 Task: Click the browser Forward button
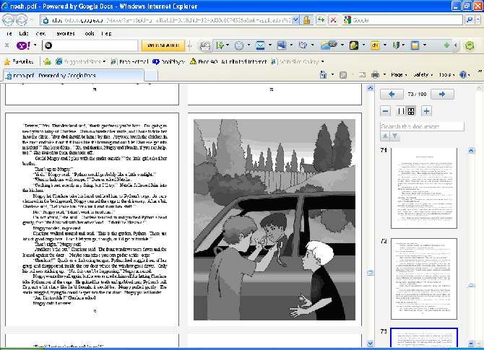tap(21, 20)
